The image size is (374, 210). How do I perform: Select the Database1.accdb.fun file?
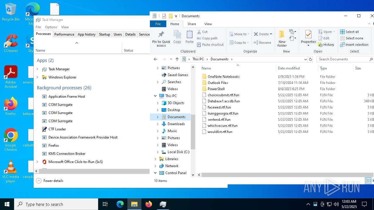click(x=224, y=101)
